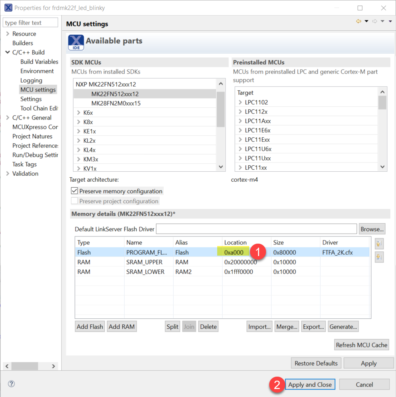Open the Logging page

click(x=31, y=81)
